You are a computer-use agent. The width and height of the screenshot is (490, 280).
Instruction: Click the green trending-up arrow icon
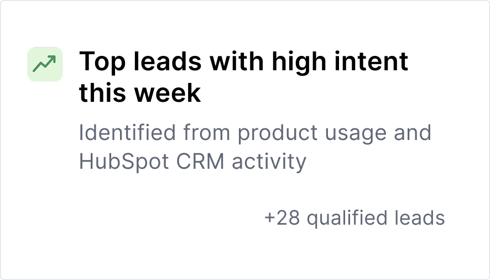[45, 64]
